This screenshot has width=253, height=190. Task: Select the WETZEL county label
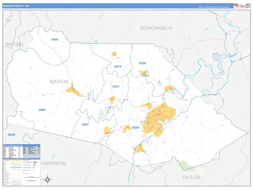15,44
